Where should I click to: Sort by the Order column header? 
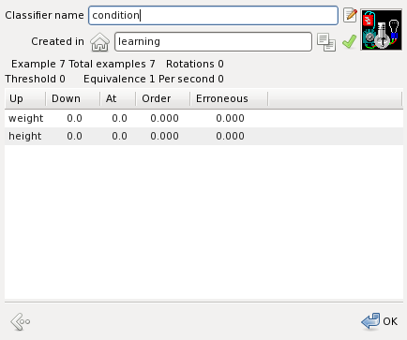coord(163,98)
